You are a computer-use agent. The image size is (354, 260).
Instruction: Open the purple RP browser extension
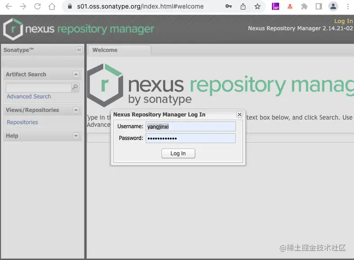pyautogui.click(x=276, y=6)
